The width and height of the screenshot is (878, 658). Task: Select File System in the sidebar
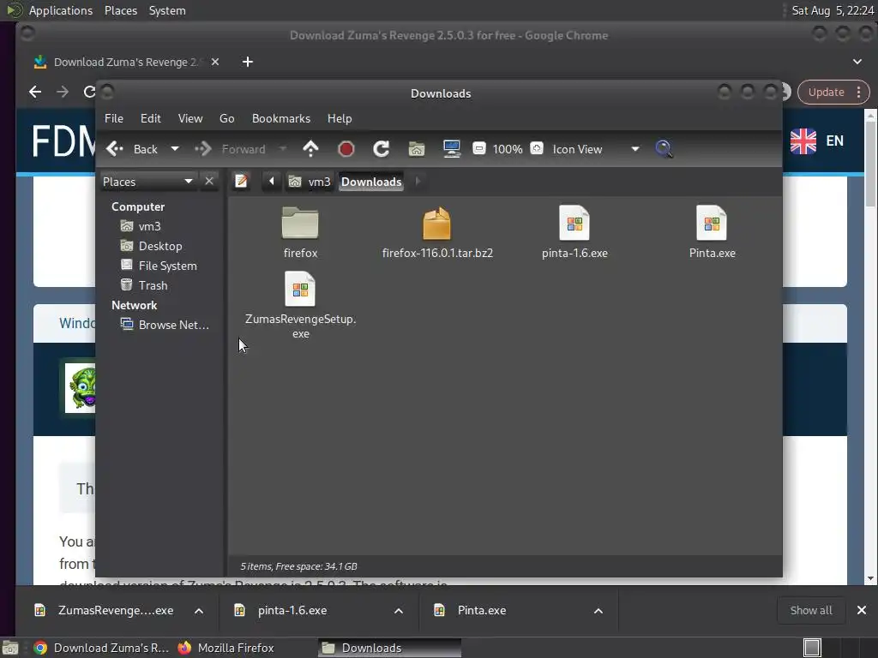point(159,266)
